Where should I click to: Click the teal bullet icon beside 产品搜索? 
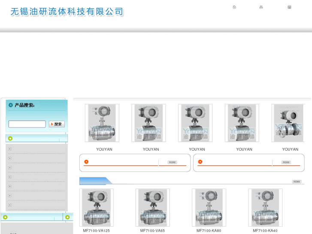pos(11,105)
